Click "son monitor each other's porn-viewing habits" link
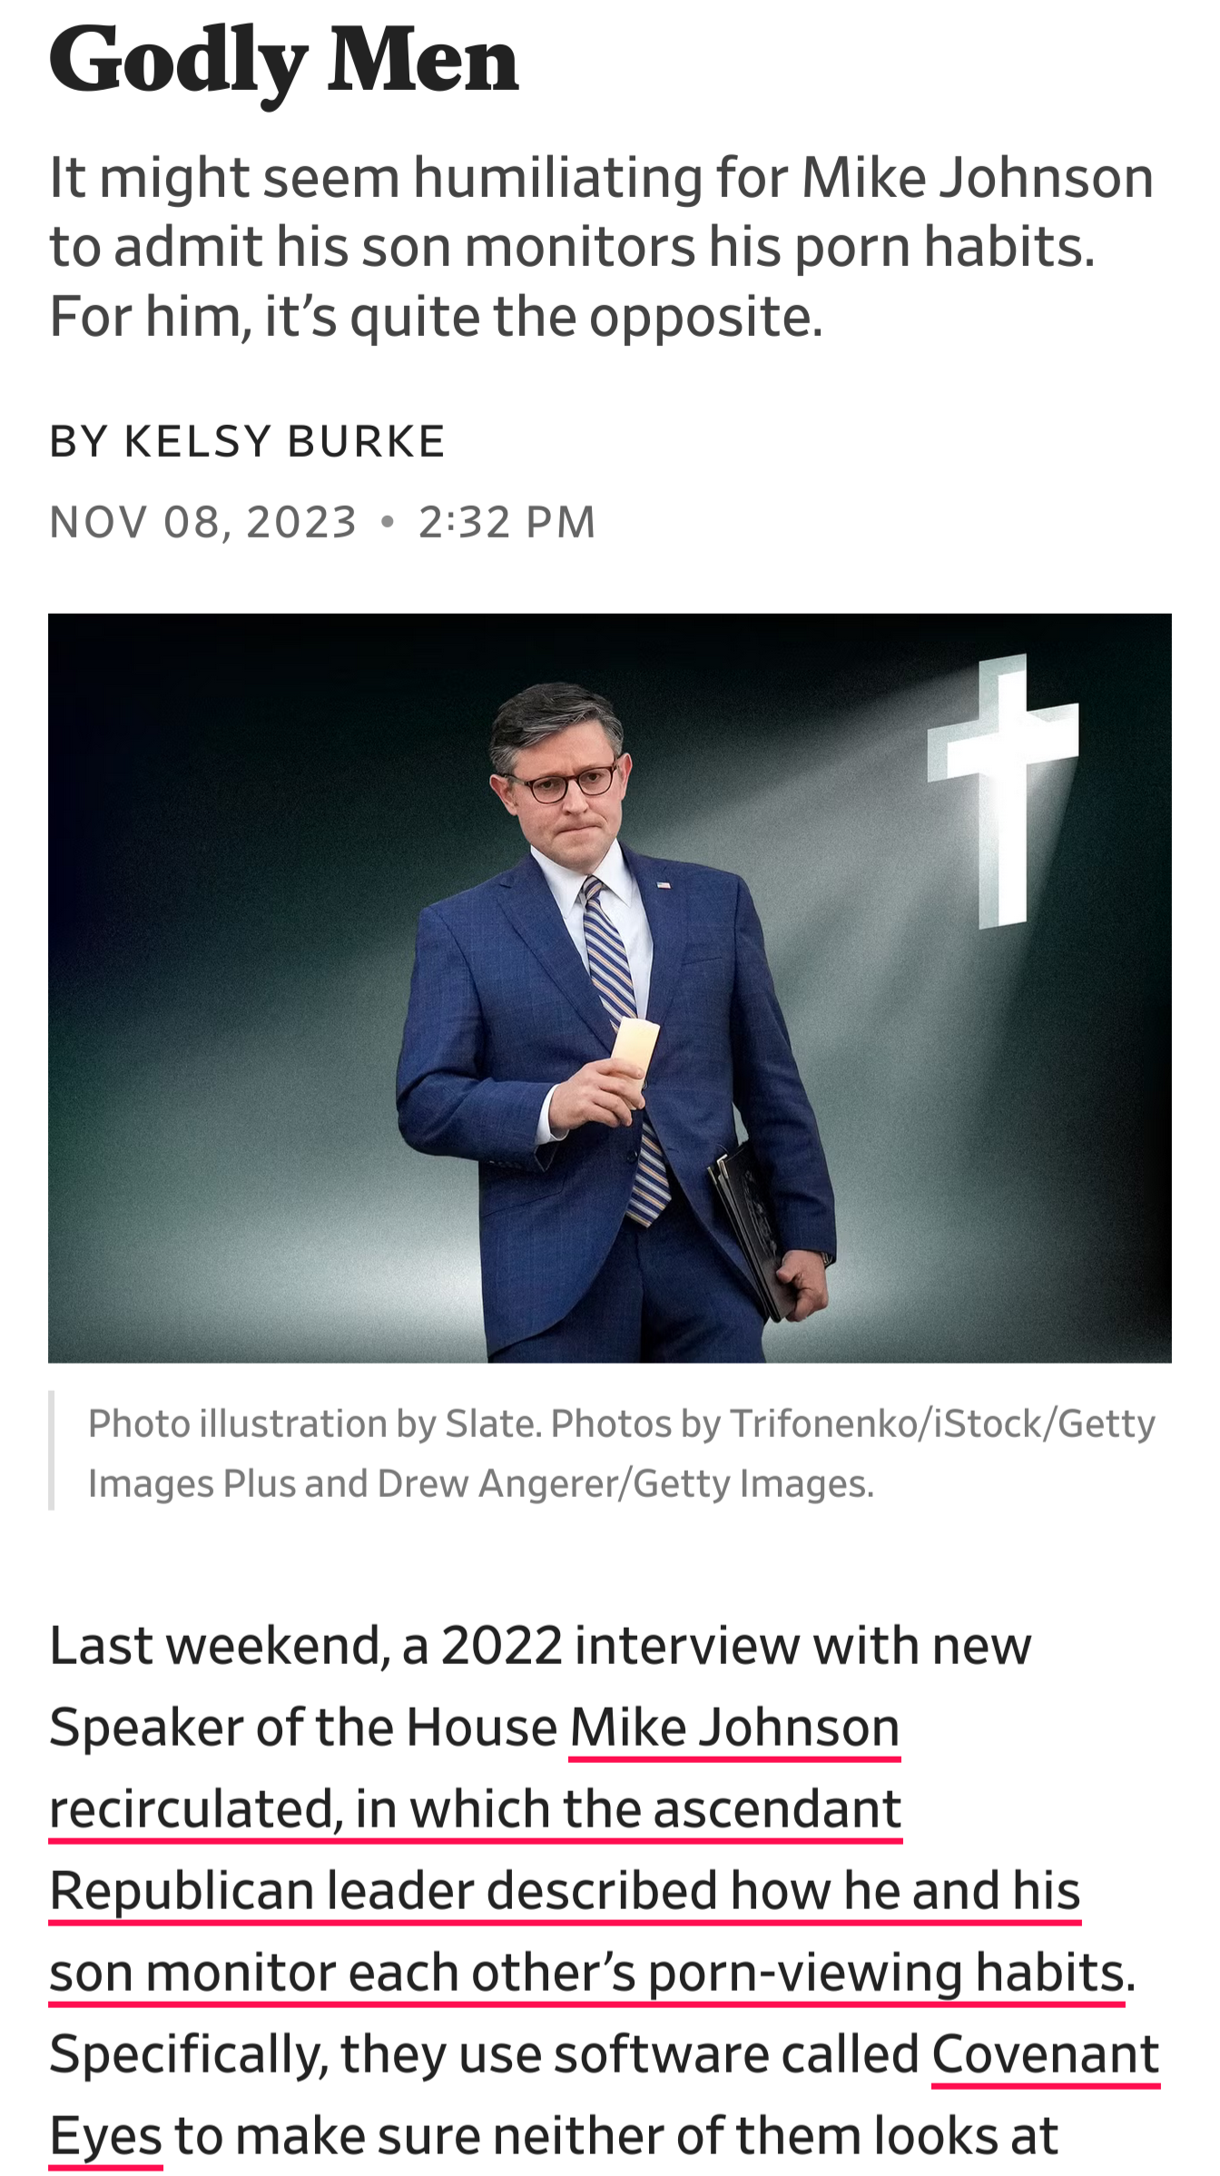This screenshot has width=1220, height=2176. click(x=587, y=1972)
